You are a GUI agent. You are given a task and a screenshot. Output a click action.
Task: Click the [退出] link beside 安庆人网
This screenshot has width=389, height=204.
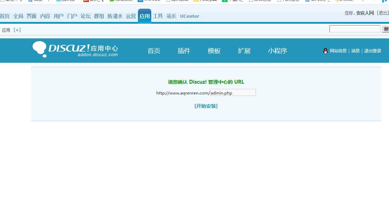pos(382,13)
